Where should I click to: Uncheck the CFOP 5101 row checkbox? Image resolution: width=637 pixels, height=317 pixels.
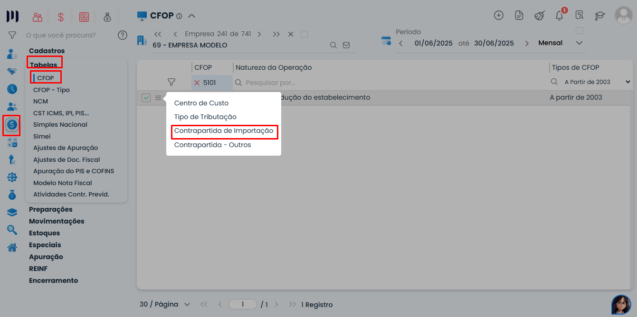[146, 98]
